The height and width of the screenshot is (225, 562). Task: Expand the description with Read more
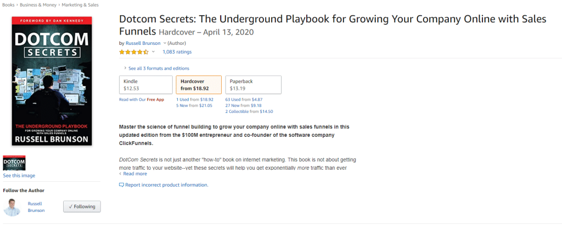pyautogui.click(x=134, y=174)
